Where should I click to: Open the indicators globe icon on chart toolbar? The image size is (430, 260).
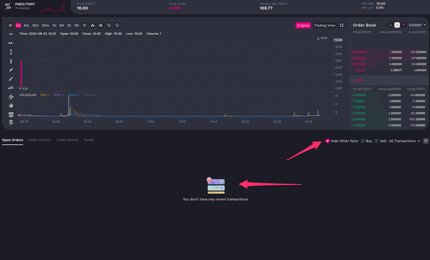(101, 25)
